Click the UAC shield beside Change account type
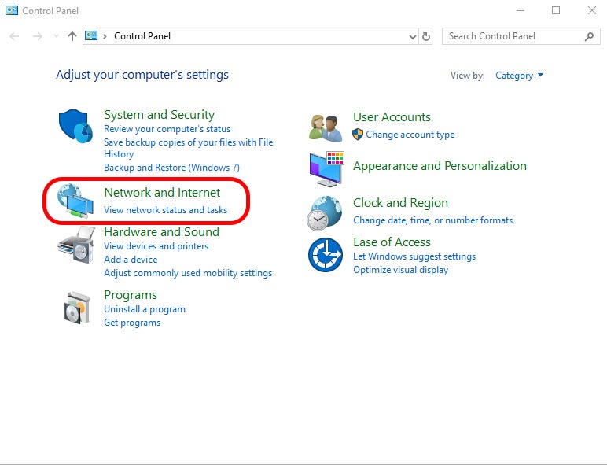The image size is (607, 465). pos(358,135)
